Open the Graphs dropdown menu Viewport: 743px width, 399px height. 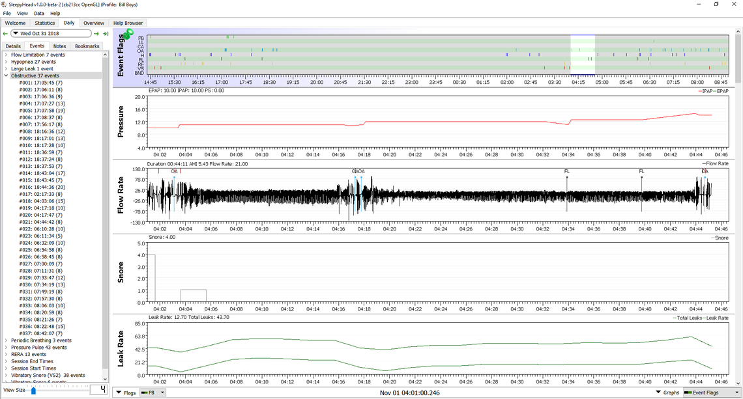(x=667, y=393)
